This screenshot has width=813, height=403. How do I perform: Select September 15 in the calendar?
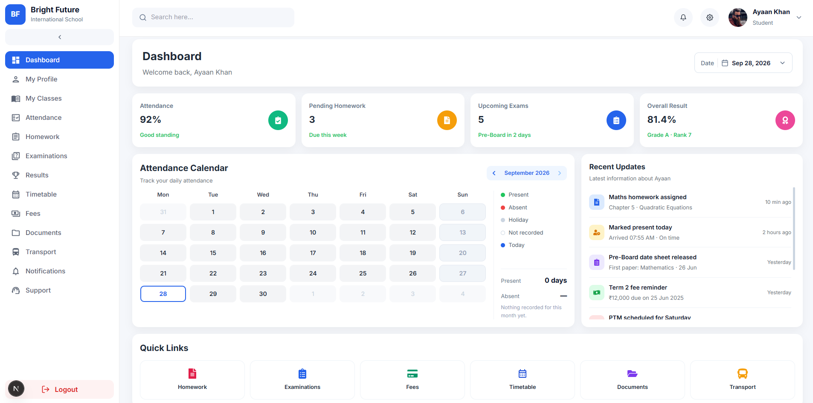[213, 253]
